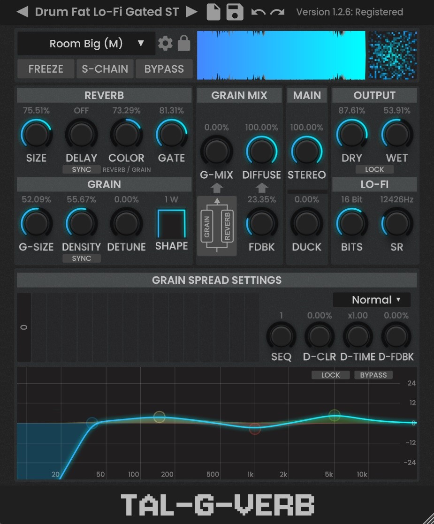Click the lo-fi SR knob
434x524 pixels.
(397, 223)
